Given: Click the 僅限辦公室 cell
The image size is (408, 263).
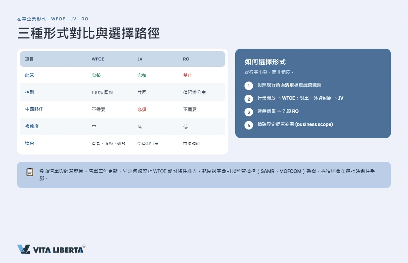Looking at the screenshot, I should pos(194,93).
